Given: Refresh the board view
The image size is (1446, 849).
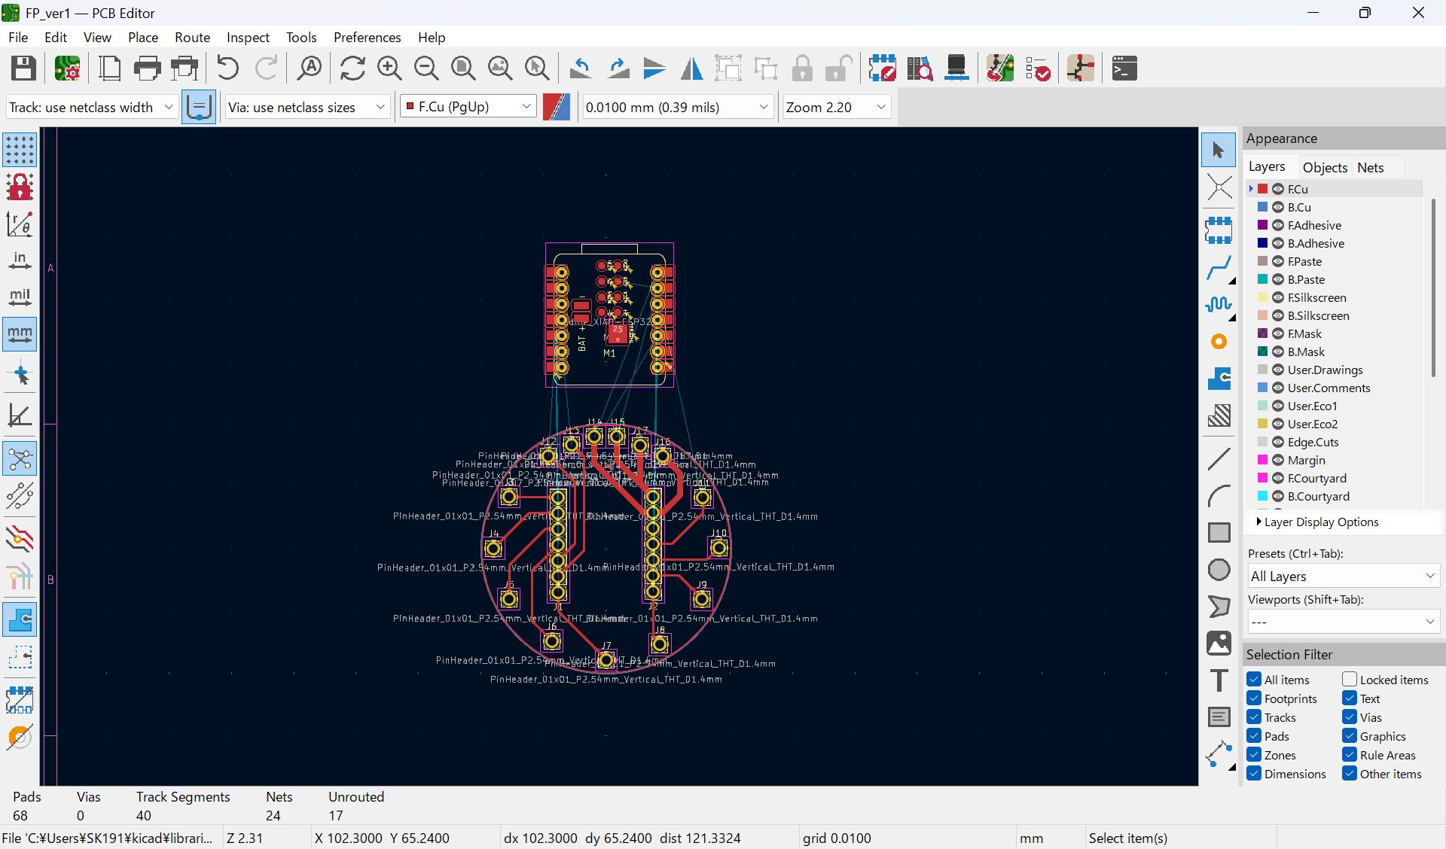Looking at the screenshot, I should (x=352, y=68).
